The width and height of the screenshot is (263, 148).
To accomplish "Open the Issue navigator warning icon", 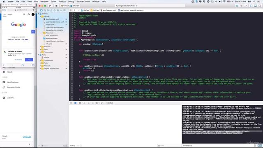I will click(51, 10).
